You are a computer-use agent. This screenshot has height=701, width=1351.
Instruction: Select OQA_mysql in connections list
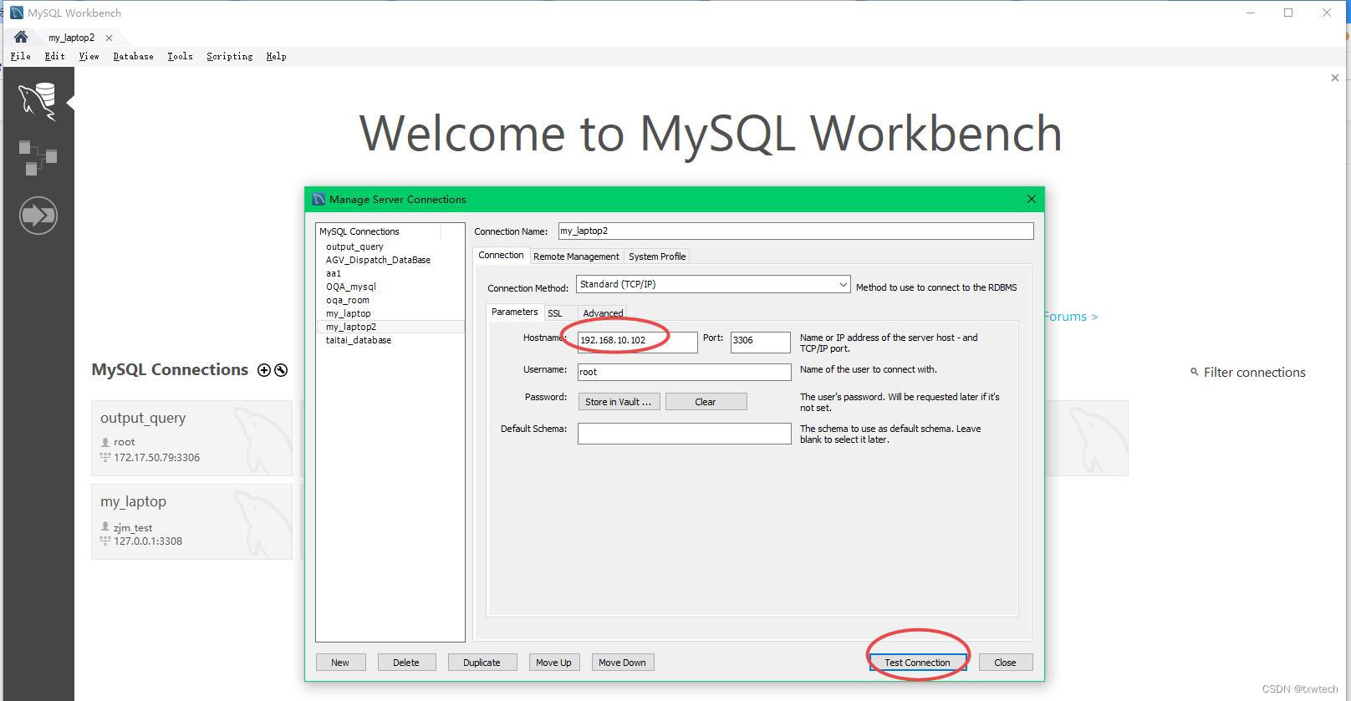(x=351, y=287)
